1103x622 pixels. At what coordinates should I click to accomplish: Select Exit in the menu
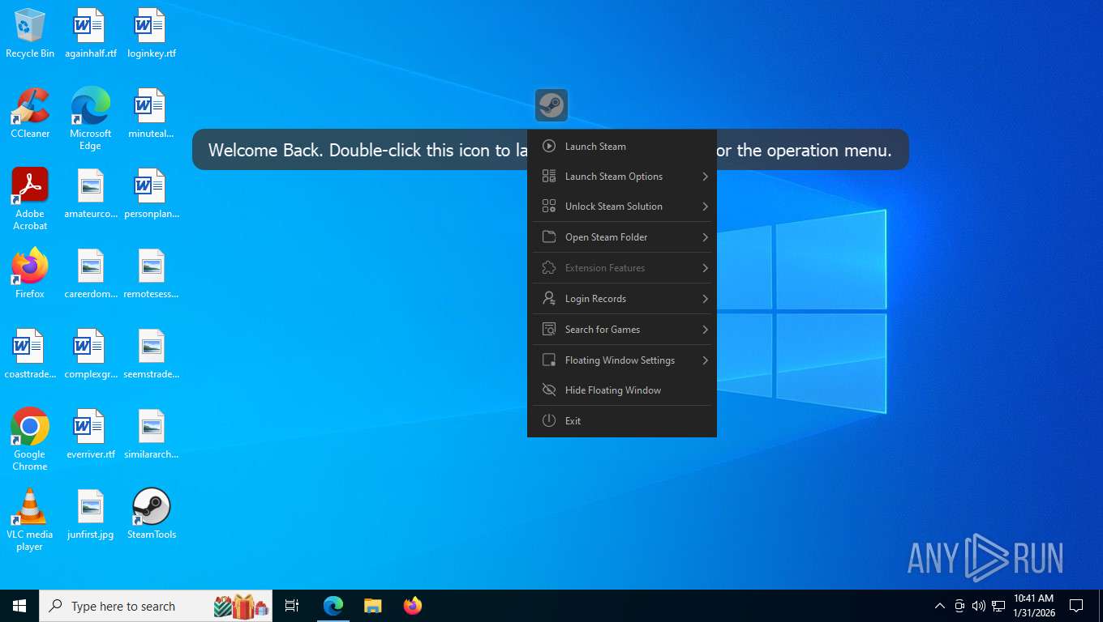622,421
